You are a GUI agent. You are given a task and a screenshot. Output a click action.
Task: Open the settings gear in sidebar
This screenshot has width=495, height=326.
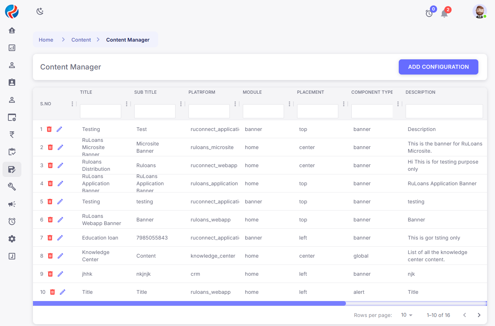coord(12,239)
